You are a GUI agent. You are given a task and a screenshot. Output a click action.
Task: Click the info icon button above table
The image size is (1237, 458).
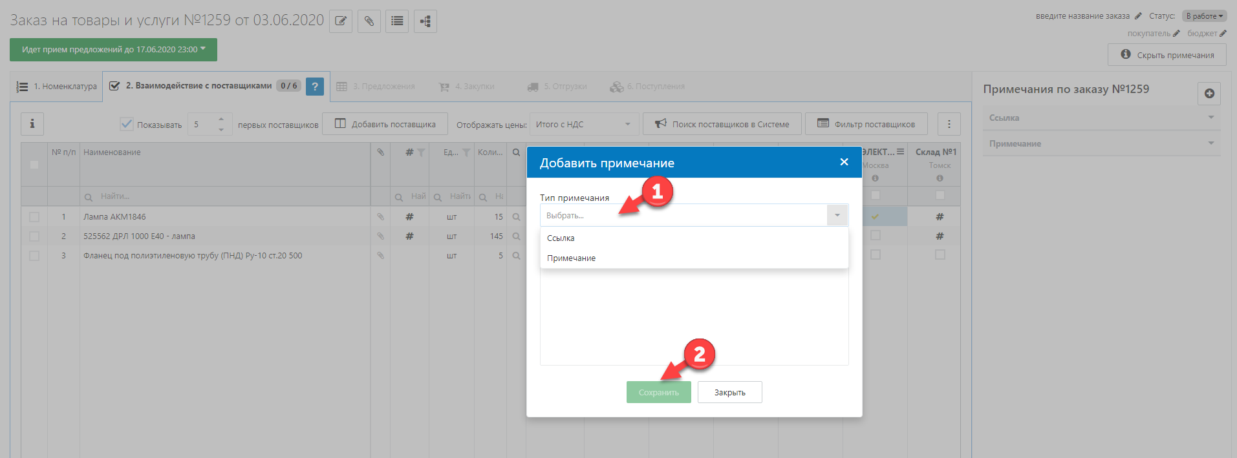[x=32, y=124]
